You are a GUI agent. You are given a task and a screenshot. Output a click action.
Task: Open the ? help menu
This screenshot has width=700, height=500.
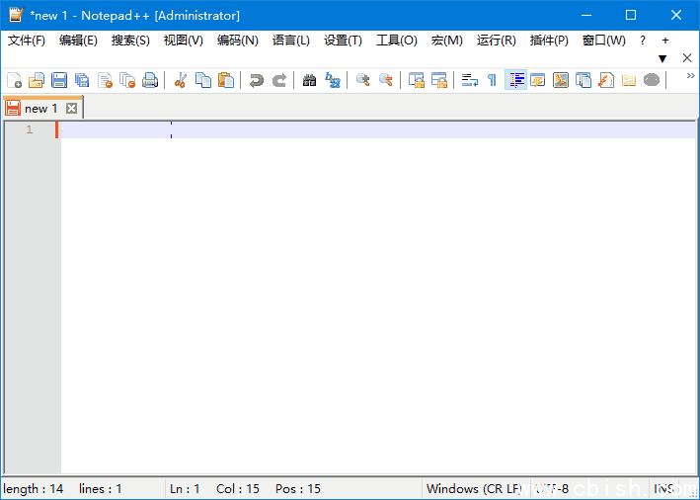point(643,41)
